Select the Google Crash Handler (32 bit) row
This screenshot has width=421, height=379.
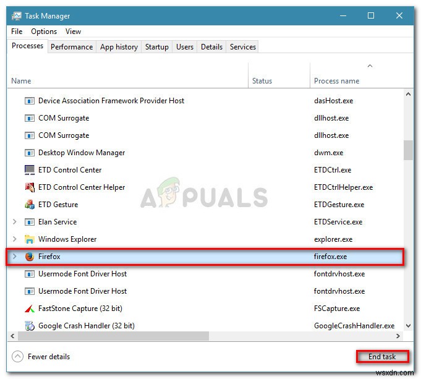pyautogui.click(x=205, y=326)
